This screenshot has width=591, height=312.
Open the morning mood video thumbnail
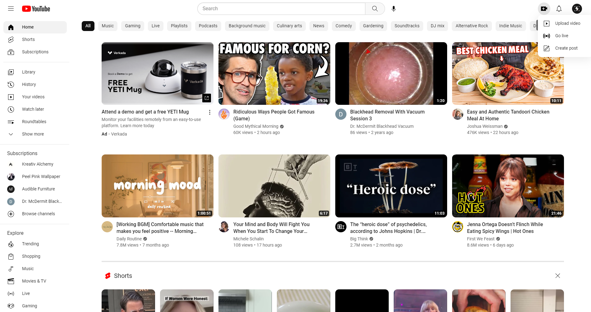[158, 186]
